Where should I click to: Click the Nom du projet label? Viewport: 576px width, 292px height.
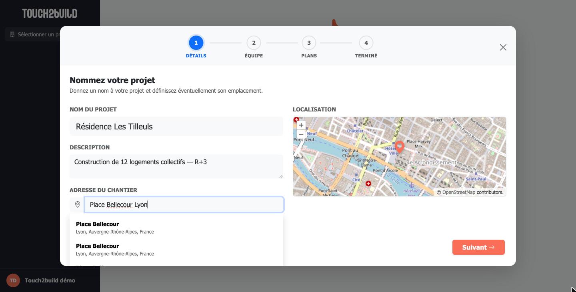[93, 109]
